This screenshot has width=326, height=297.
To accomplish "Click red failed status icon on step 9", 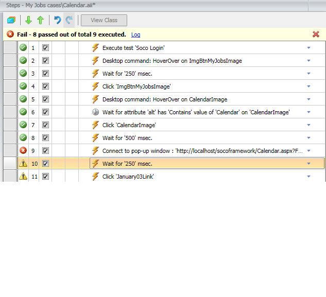I will click(x=23, y=150).
